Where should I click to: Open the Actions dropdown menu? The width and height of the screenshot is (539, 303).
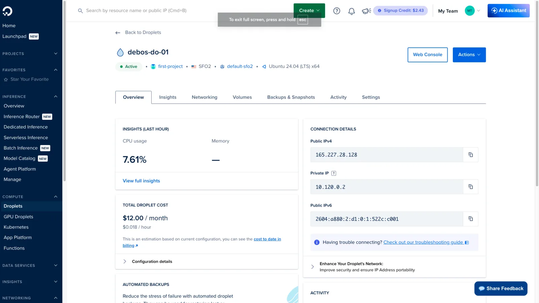pyautogui.click(x=469, y=55)
